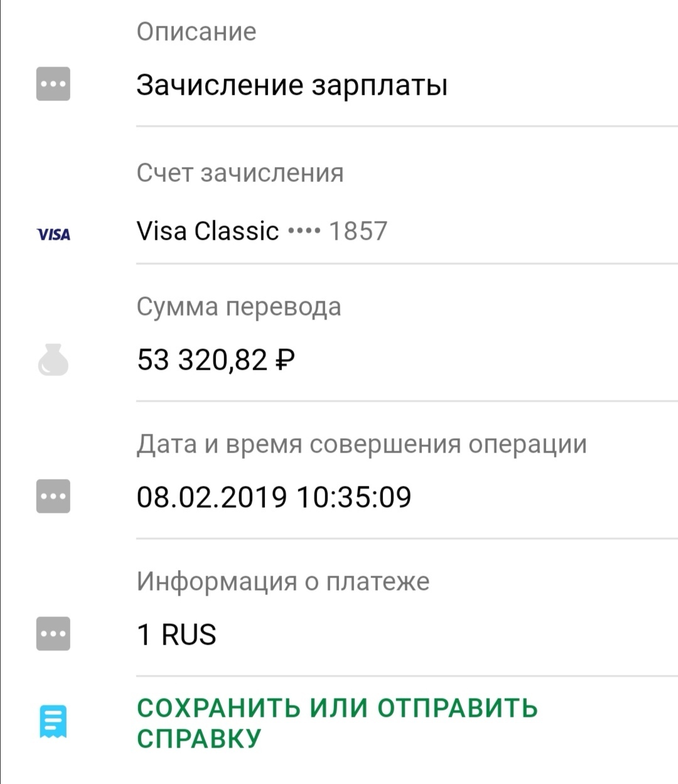The height and width of the screenshot is (784, 678).
Task: Click the date 08.02.2019 10:35:09
Action: 274,497
